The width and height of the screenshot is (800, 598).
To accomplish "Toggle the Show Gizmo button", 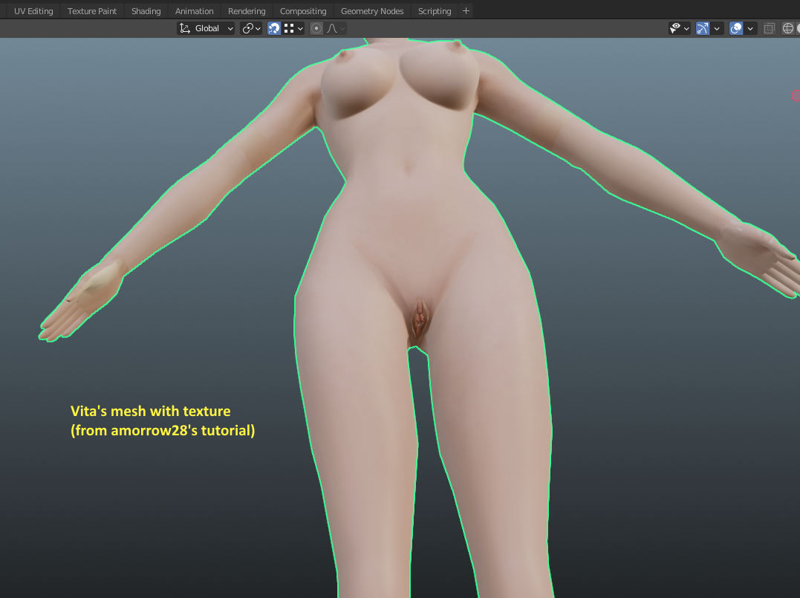I will click(x=703, y=28).
